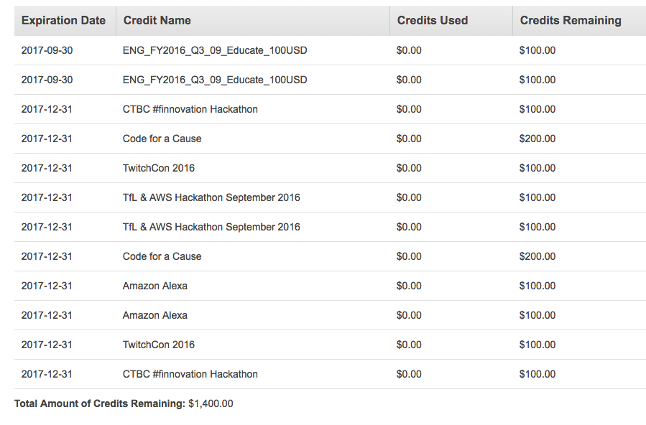Click second TfL & AWS Hackathon September 2016
The height and width of the screenshot is (425, 646).
(211, 227)
